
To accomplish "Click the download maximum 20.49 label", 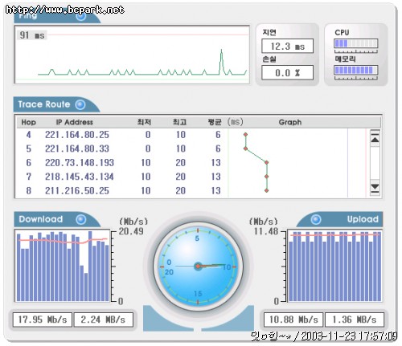I will [x=131, y=231].
